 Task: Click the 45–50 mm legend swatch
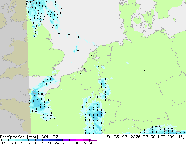pos(86,140)
